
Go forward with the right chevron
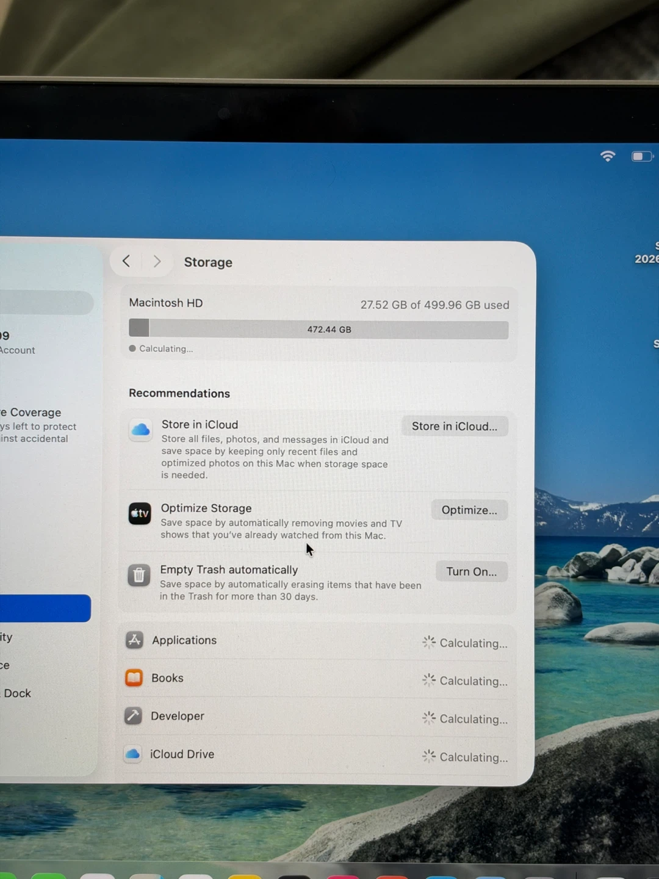157,262
